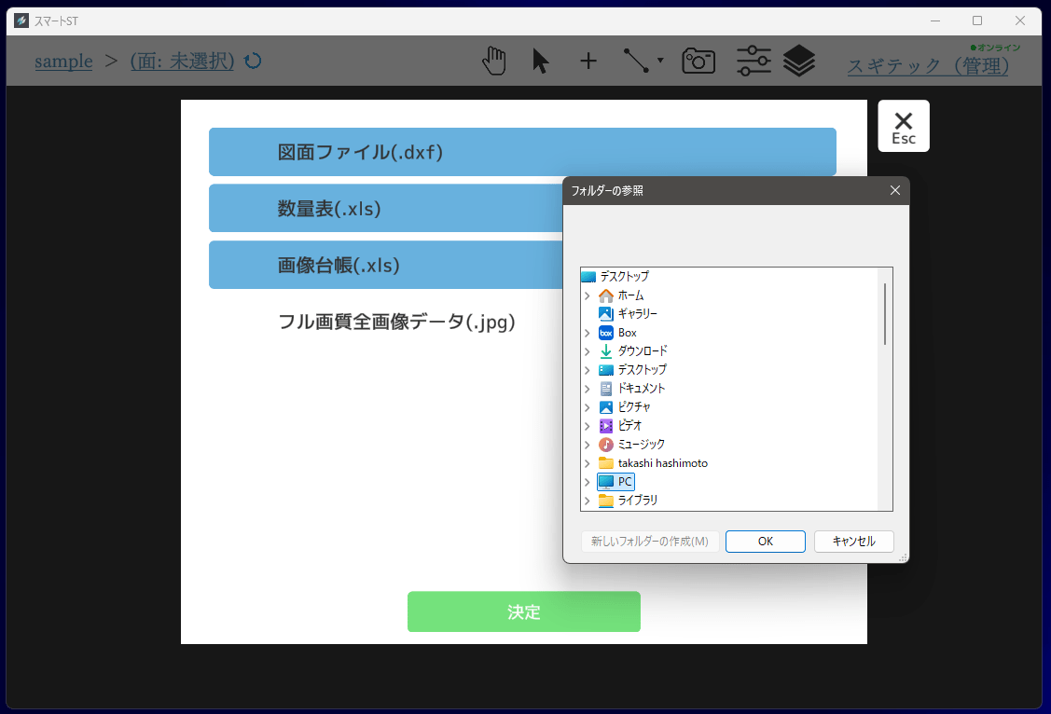Click the refresh icon beside 面: 未選択
The height and width of the screenshot is (714, 1051).
[x=253, y=62]
